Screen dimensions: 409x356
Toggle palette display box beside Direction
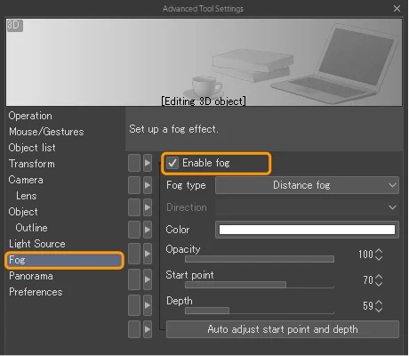(134, 207)
